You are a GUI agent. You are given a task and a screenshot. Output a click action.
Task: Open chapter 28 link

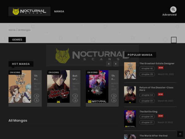147,116
